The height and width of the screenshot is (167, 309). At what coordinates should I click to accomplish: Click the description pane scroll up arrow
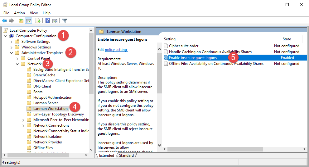159,49
